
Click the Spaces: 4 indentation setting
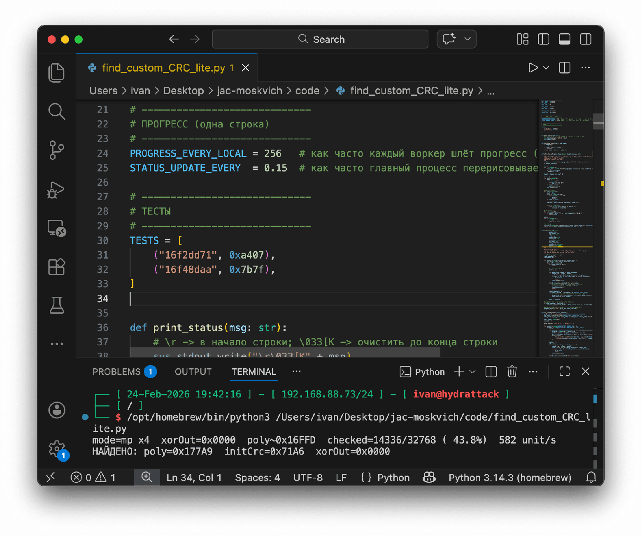[257, 477]
